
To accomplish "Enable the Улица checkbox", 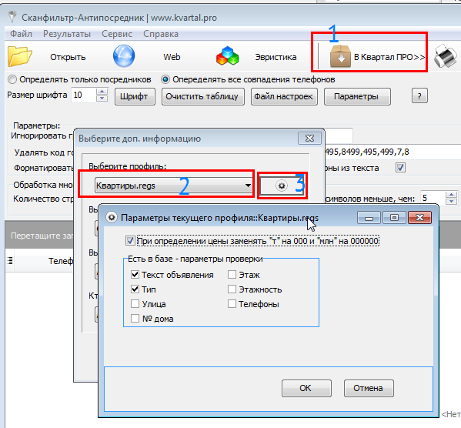I will point(135,304).
